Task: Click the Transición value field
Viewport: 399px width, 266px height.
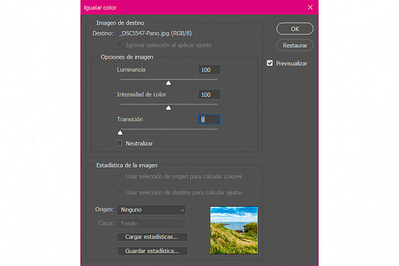Action: (x=209, y=119)
